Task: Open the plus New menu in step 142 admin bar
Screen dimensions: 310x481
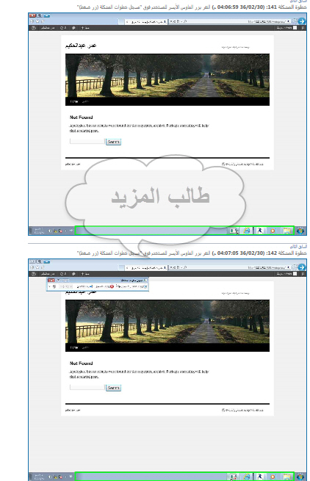Action: pos(85,274)
